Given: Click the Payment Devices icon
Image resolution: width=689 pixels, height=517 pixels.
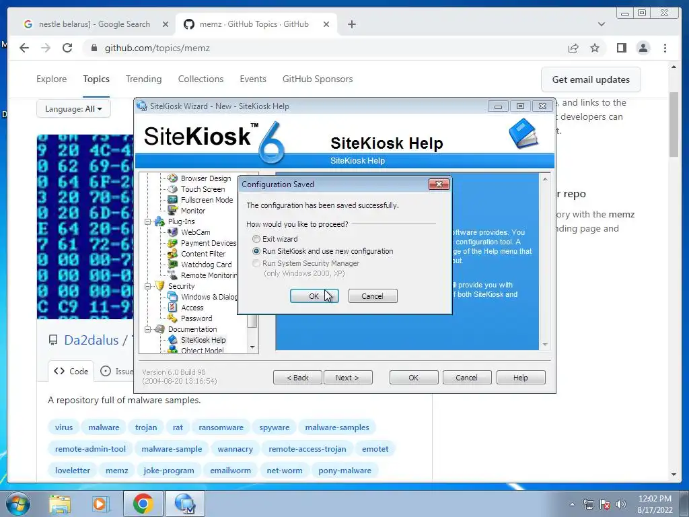Looking at the screenshot, I should [x=173, y=243].
